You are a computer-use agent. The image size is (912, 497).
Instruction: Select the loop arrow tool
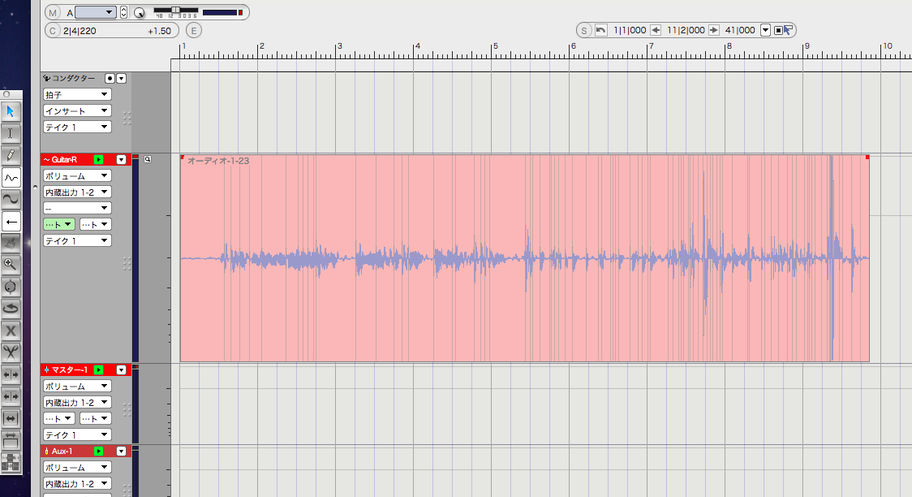tap(11, 309)
